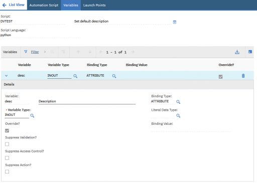
Task: Click the table search magnifier icon
Action: 52,52
